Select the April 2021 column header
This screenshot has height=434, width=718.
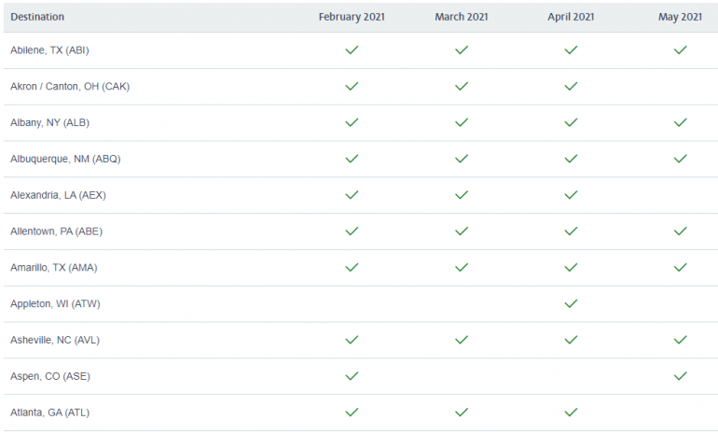click(x=571, y=17)
